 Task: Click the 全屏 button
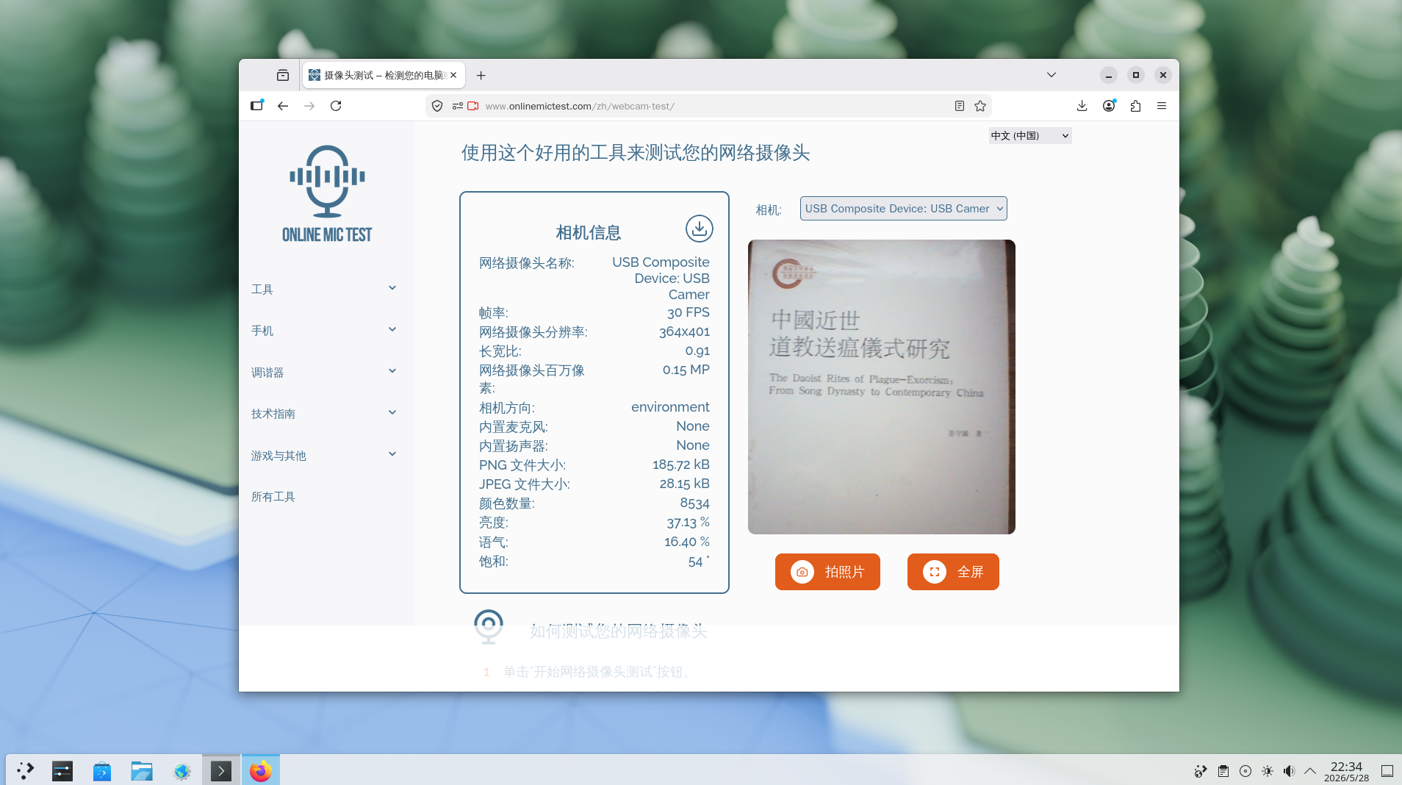[953, 572]
